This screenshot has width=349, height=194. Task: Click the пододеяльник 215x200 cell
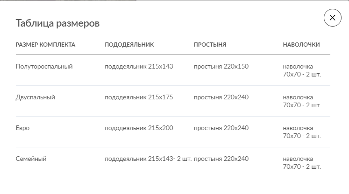click(x=139, y=128)
